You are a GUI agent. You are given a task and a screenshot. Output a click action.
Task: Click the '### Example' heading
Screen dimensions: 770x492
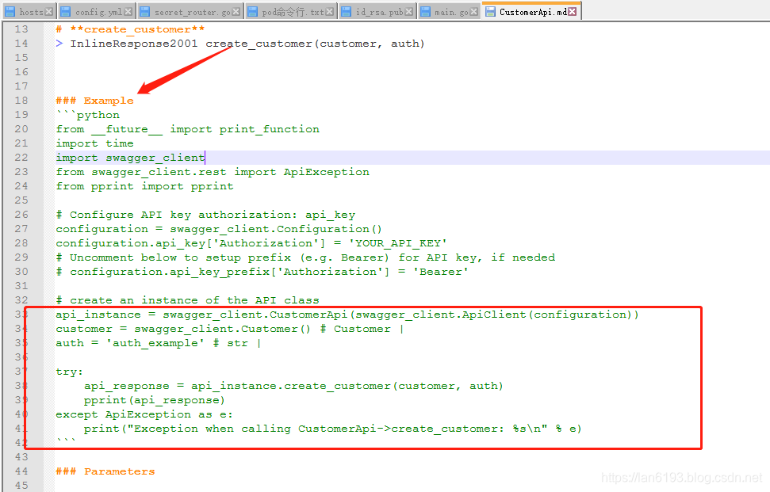pyautogui.click(x=95, y=101)
